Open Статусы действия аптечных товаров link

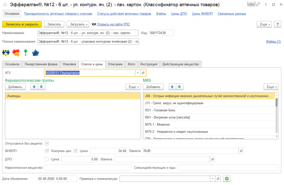coord(124,14)
